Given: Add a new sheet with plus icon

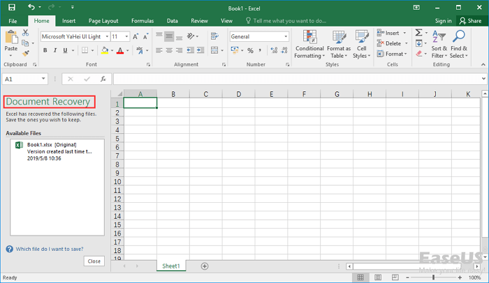Looking at the screenshot, I should click(205, 266).
